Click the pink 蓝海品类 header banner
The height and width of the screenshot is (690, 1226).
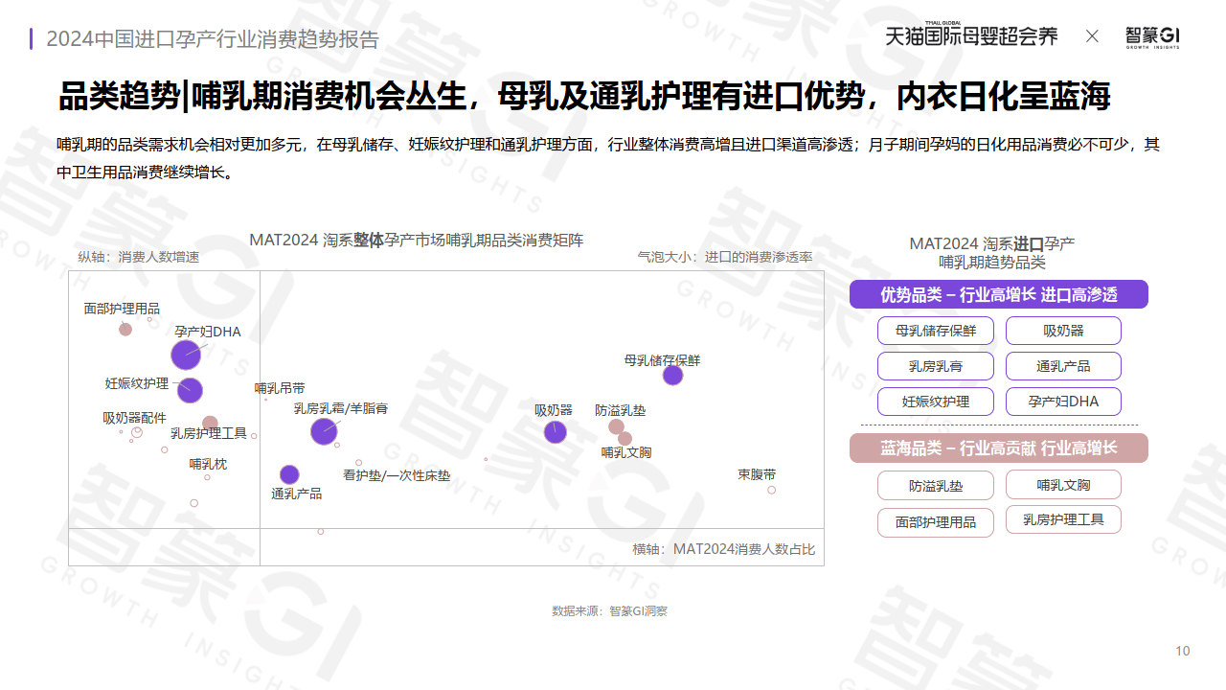[x=998, y=448]
